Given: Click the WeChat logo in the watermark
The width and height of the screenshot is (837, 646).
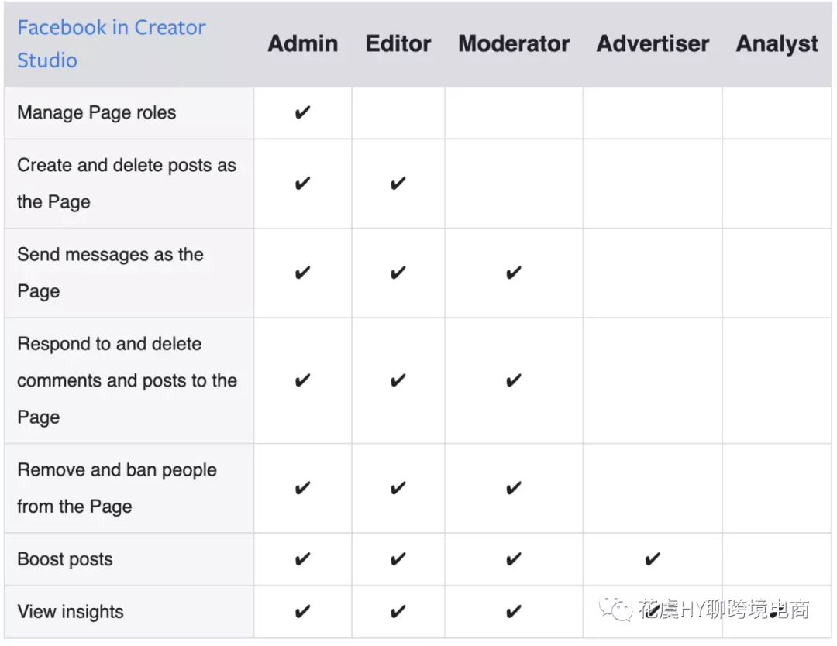Looking at the screenshot, I should point(616,609).
